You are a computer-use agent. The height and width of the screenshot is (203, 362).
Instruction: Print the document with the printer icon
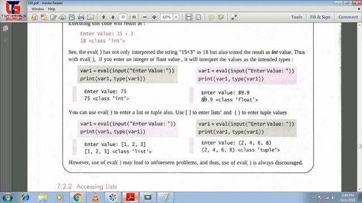[x=81, y=17]
